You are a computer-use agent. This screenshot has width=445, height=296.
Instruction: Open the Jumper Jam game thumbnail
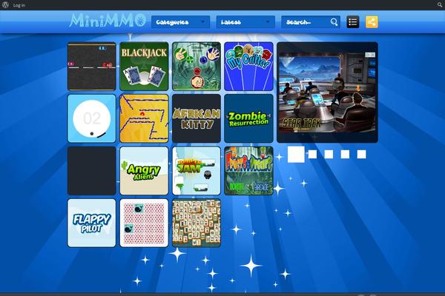197,171
